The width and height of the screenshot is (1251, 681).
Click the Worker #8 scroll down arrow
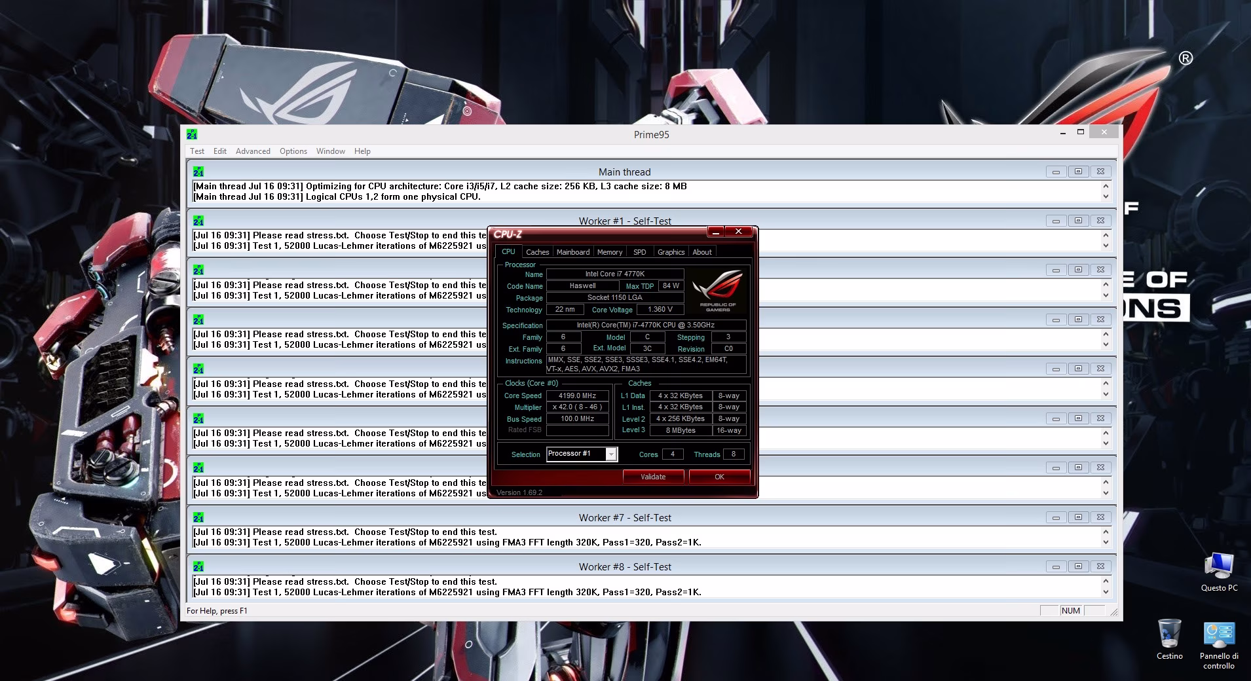coord(1106,592)
